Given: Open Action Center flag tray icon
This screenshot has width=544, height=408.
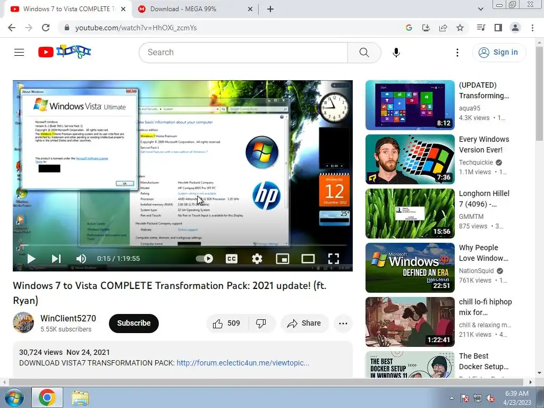Looking at the screenshot, I should point(465,398).
